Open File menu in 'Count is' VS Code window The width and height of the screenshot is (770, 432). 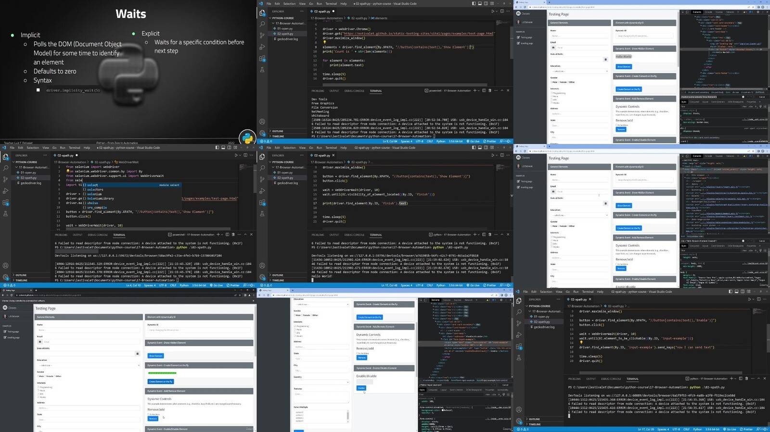point(269,3)
